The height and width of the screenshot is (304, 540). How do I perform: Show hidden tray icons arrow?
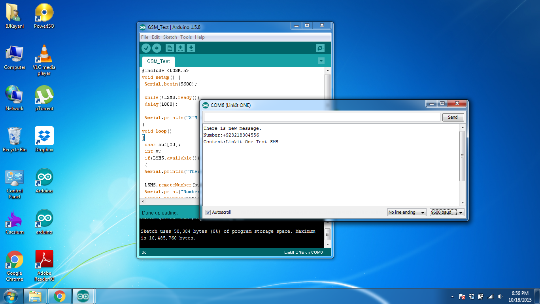point(452,296)
